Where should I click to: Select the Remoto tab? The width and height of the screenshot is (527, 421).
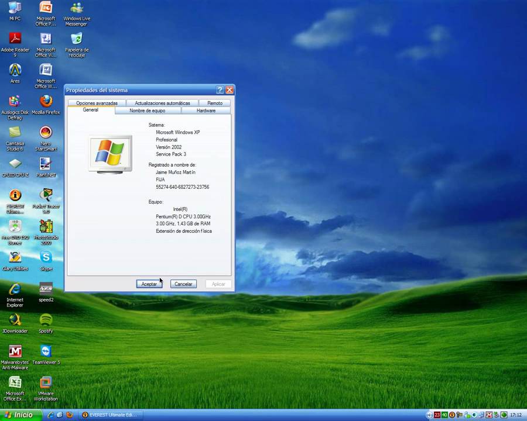click(215, 103)
